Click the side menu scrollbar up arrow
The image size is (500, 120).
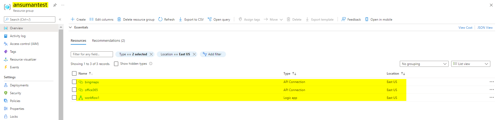61,27
